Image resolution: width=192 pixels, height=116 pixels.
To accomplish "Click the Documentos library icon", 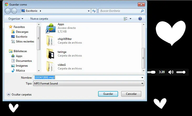I will point(13,61).
